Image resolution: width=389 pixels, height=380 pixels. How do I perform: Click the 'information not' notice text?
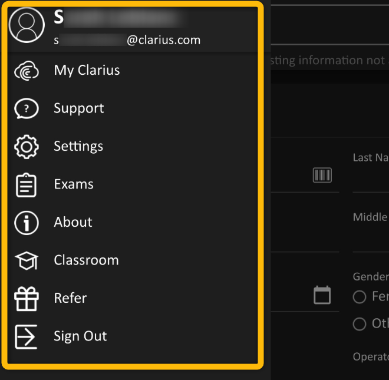click(x=341, y=60)
